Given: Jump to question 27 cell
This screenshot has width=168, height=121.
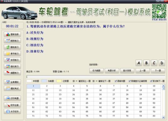Looking at the screenshot, I should tap(114, 95).
